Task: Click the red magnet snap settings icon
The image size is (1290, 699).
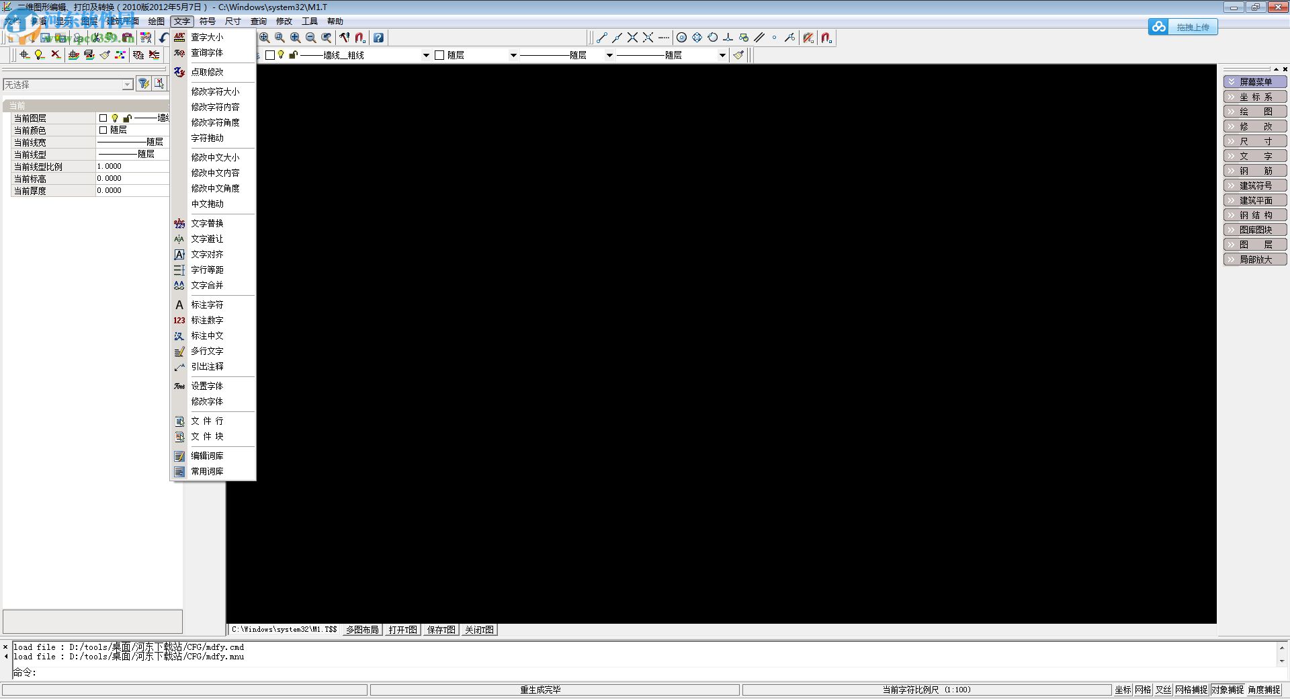Action: click(x=826, y=38)
